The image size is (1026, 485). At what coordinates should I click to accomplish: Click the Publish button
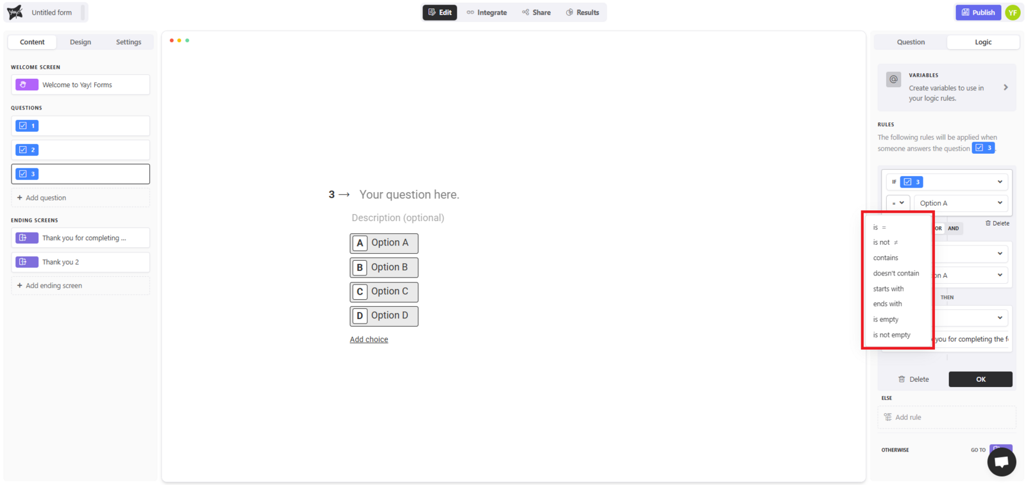[x=978, y=12]
